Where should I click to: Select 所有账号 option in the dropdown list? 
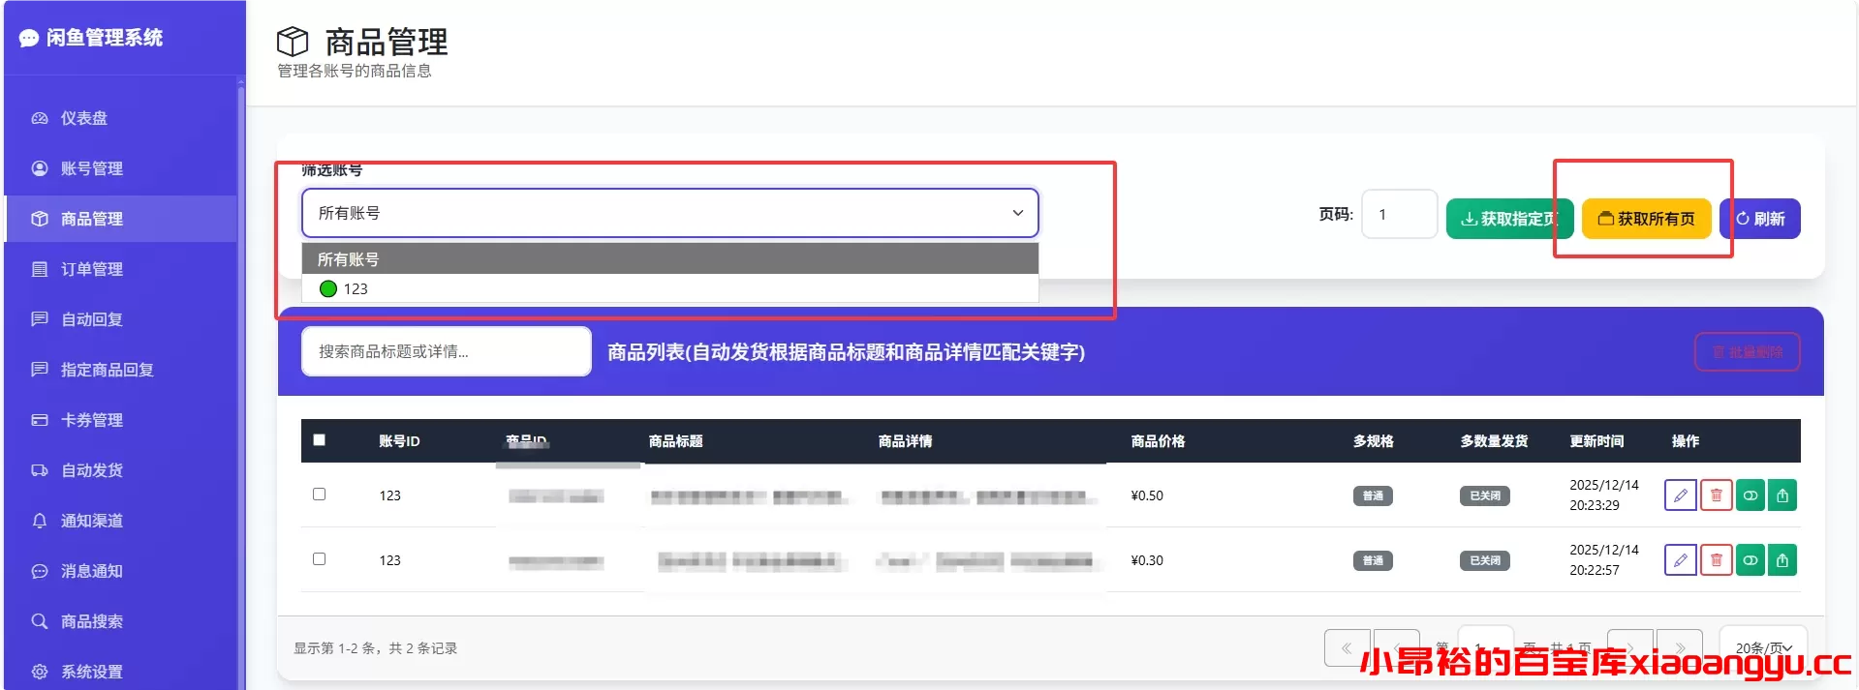[669, 259]
